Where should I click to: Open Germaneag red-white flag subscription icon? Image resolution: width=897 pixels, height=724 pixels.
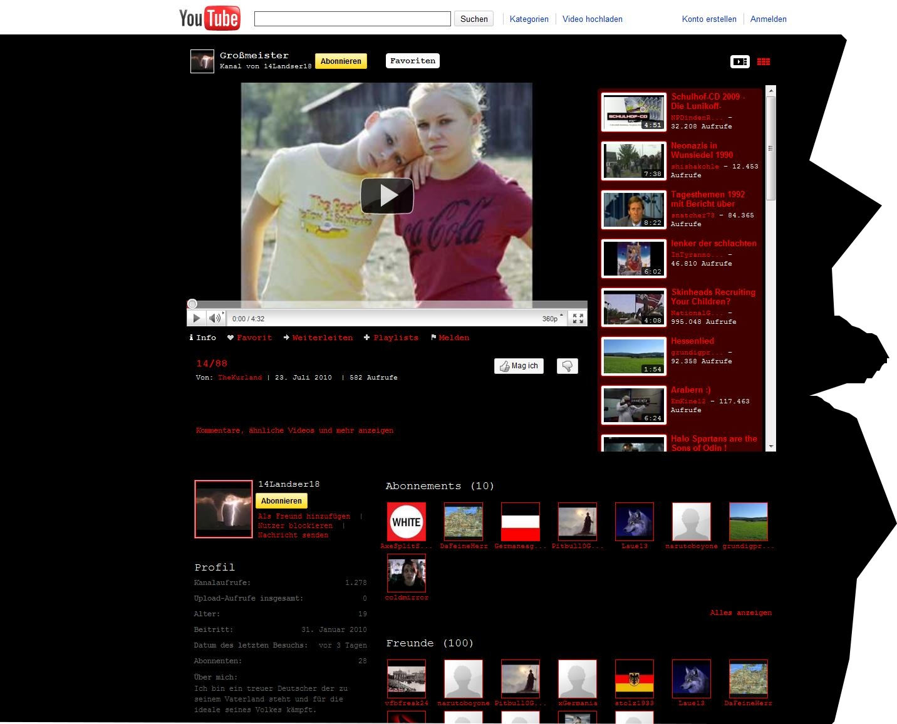pos(520,522)
